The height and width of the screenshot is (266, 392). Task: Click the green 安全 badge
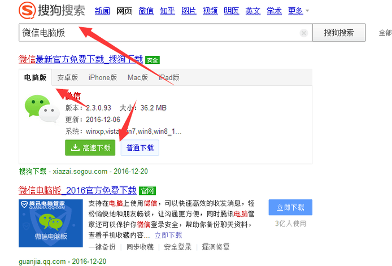click(x=153, y=59)
